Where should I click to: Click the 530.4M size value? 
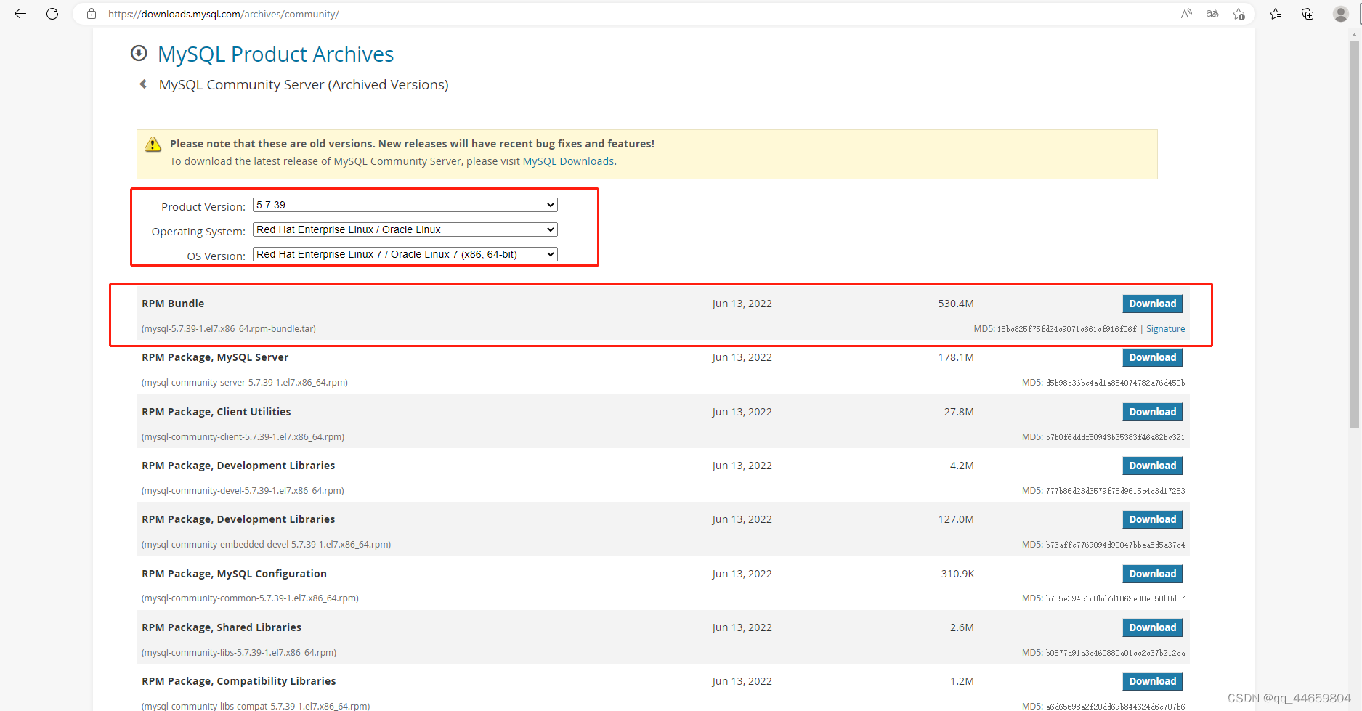956,304
